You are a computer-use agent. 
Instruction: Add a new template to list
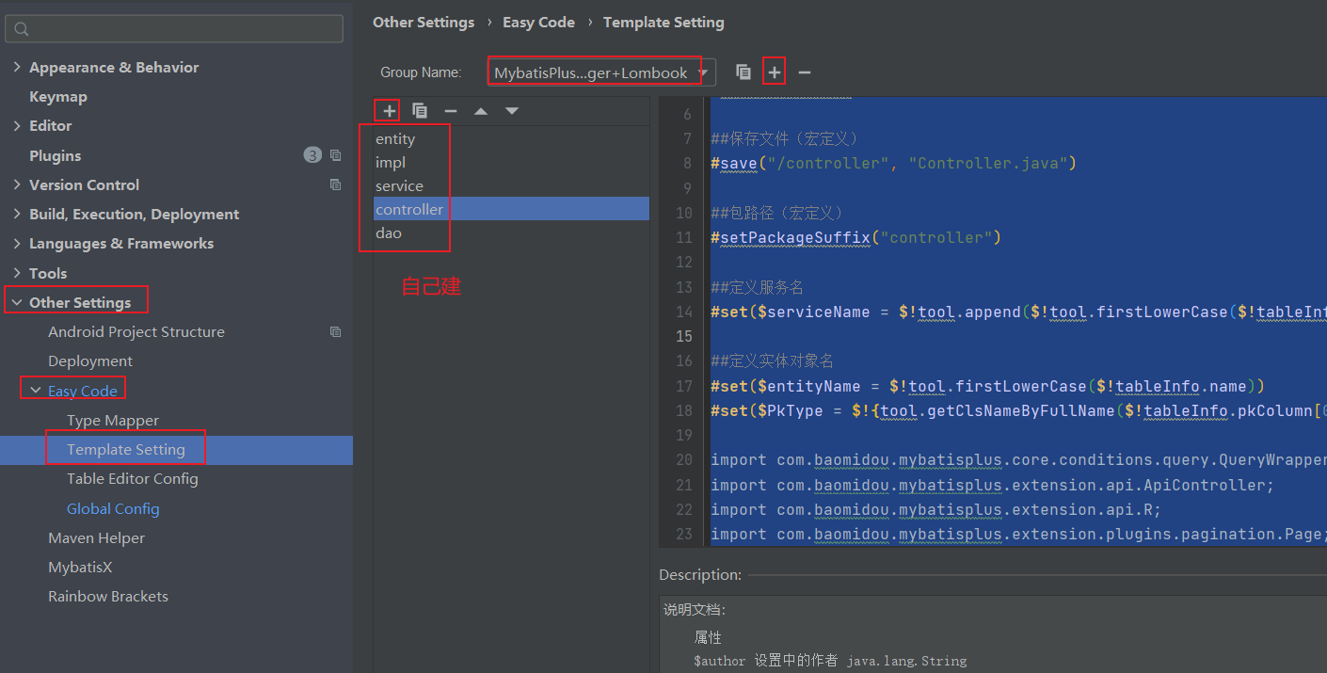point(389,111)
